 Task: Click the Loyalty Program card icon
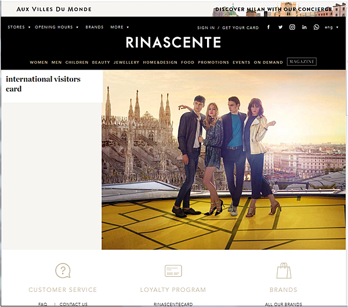tap(173, 271)
